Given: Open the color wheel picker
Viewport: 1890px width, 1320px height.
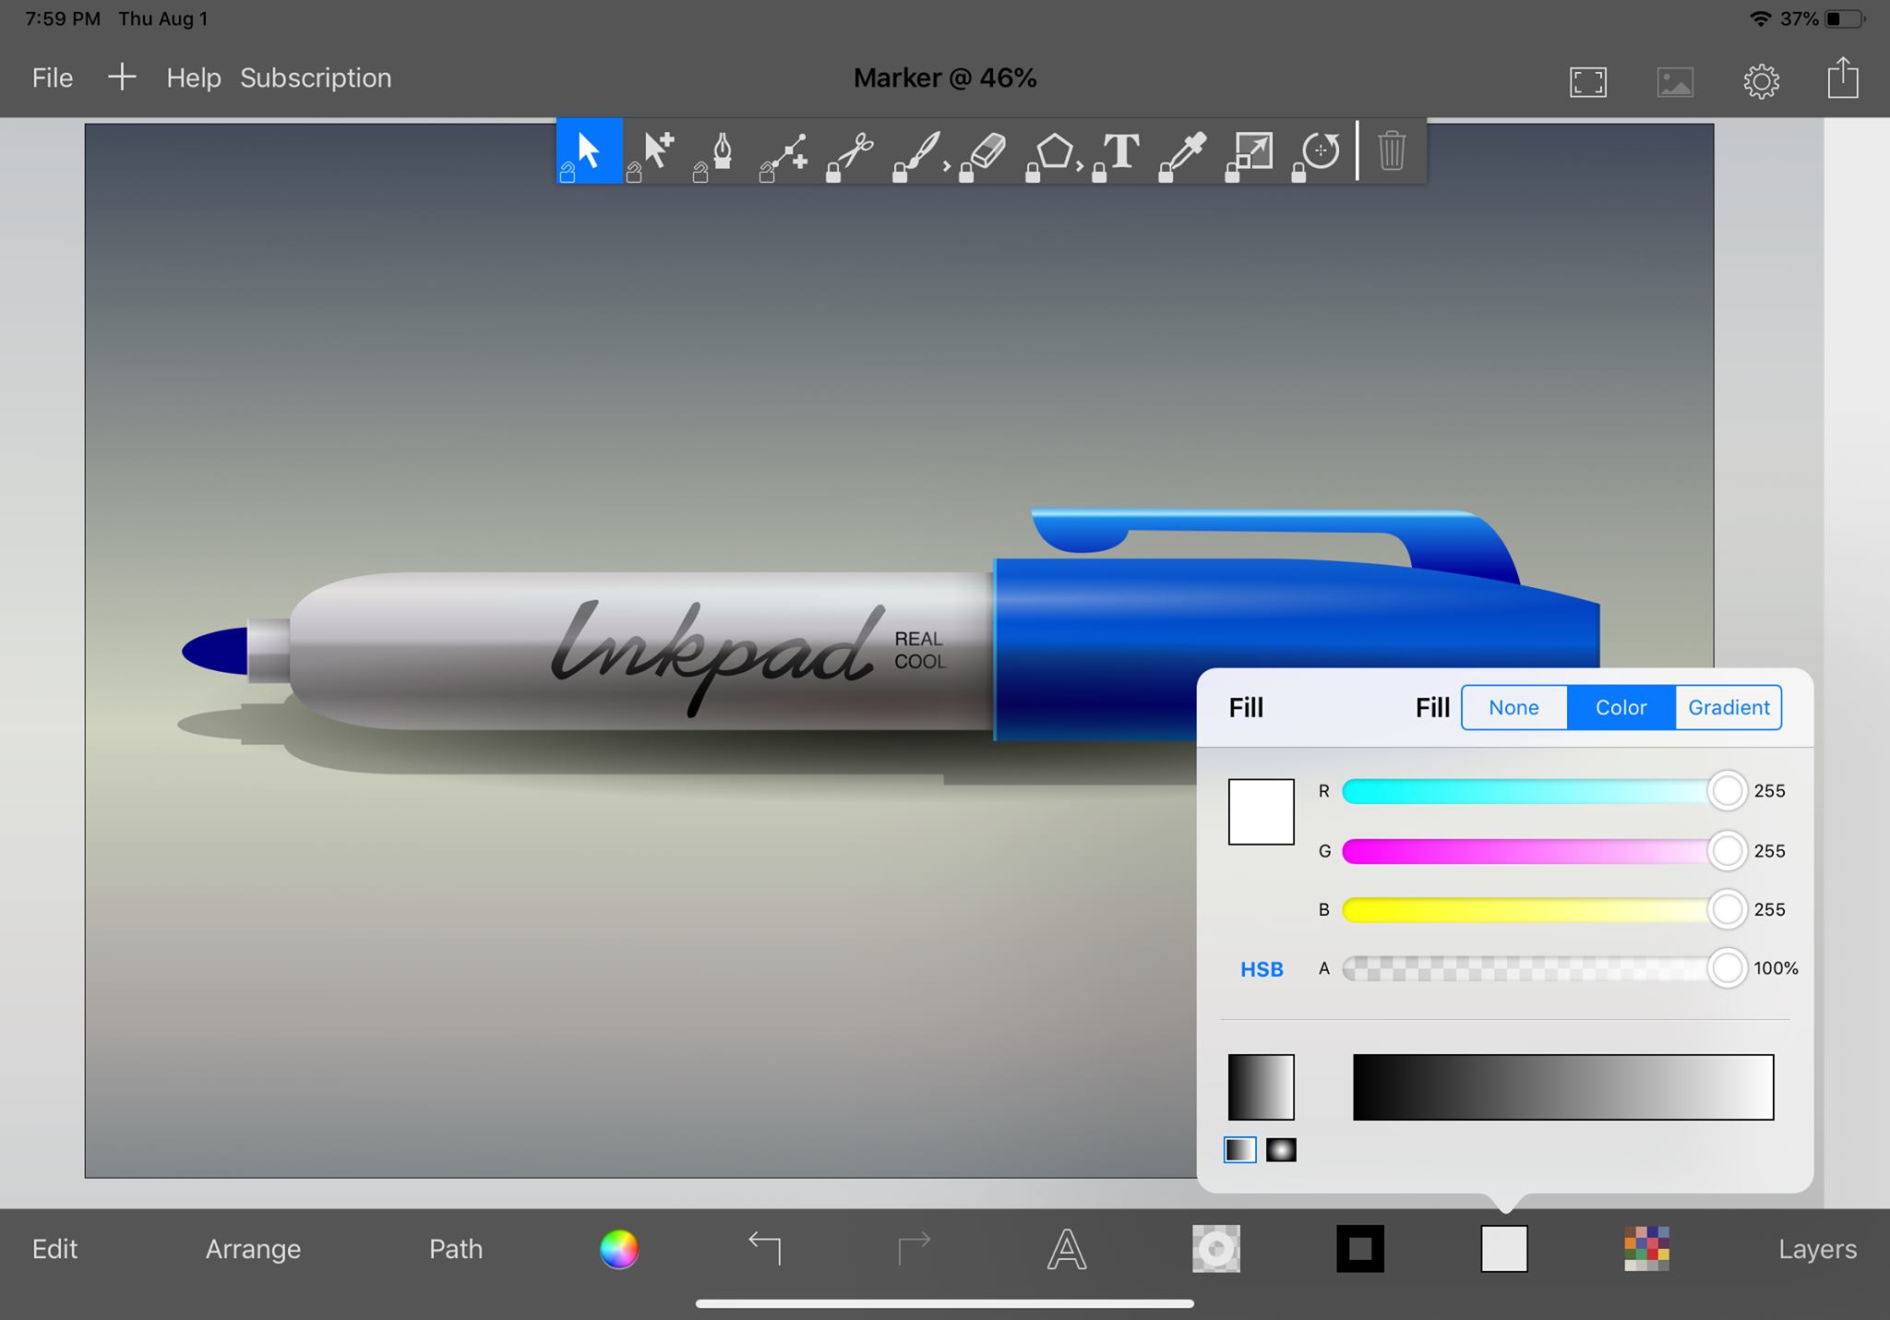Looking at the screenshot, I should pyautogui.click(x=619, y=1249).
